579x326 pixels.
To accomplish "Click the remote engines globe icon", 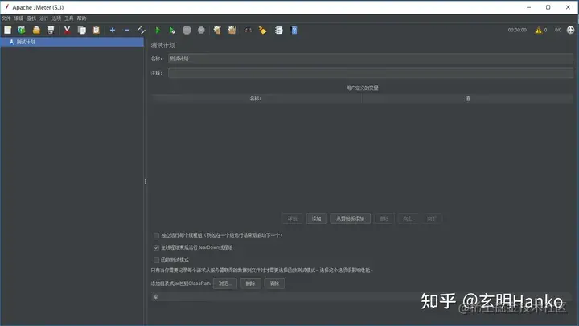I will point(570,31).
